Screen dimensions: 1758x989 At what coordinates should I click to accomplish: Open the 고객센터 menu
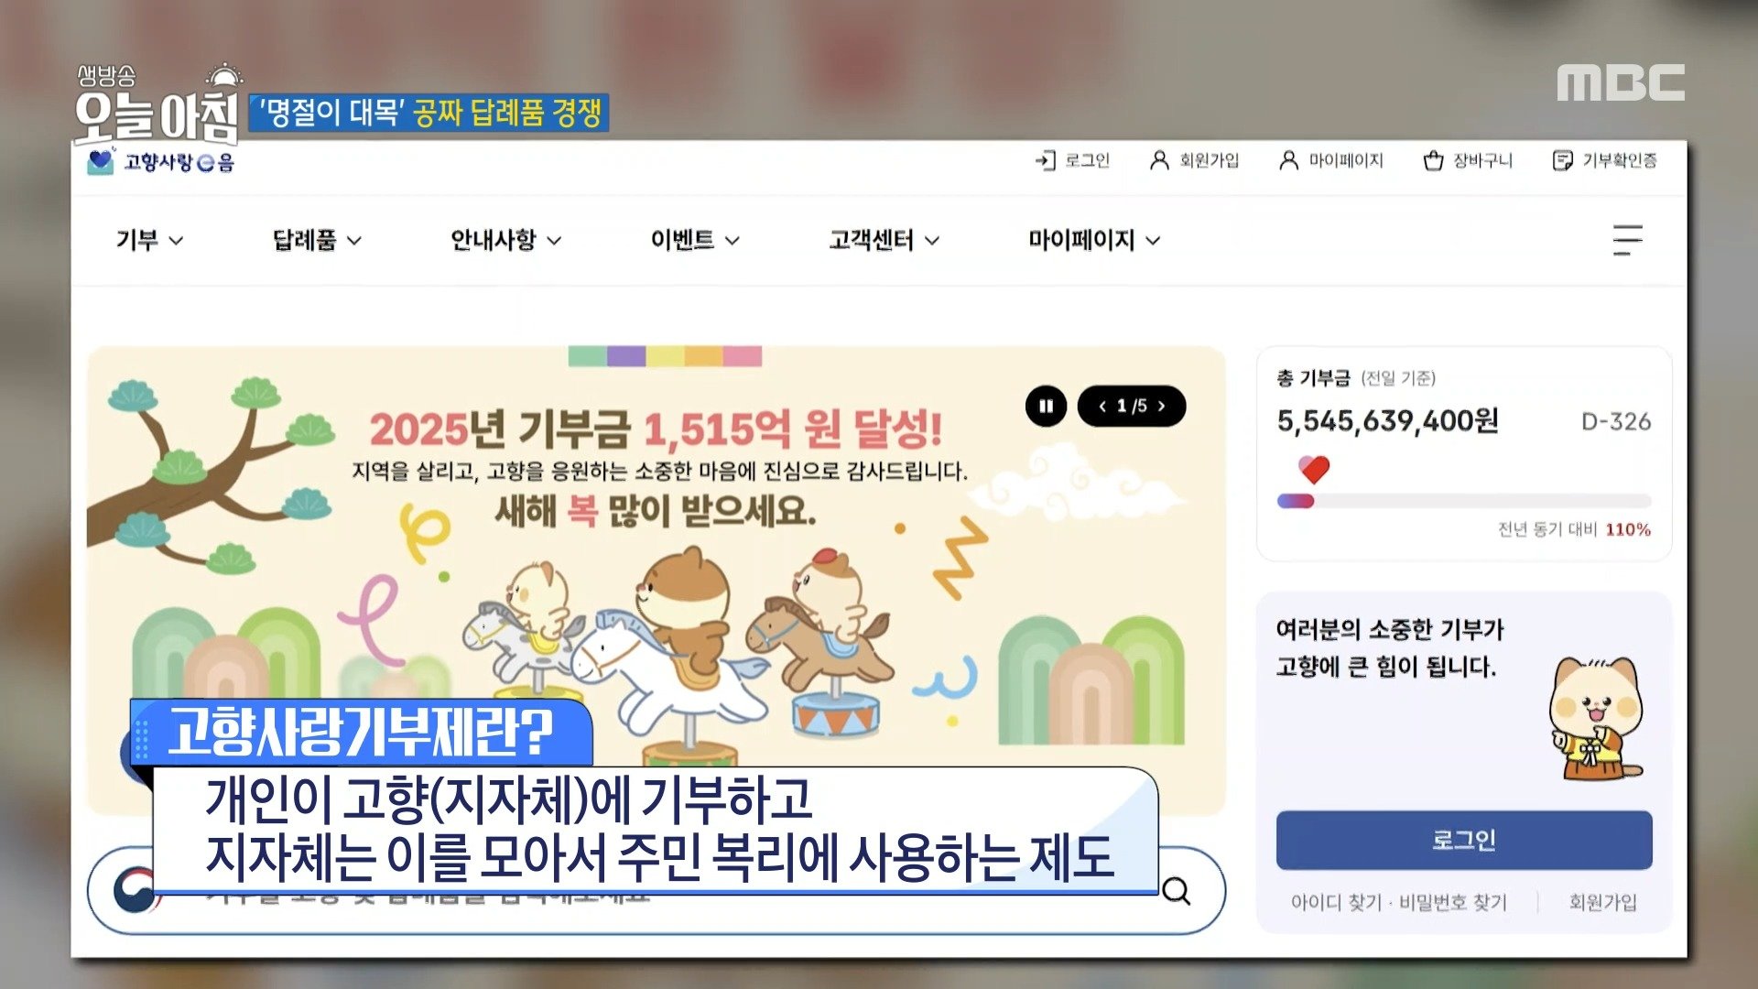click(884, 240)
